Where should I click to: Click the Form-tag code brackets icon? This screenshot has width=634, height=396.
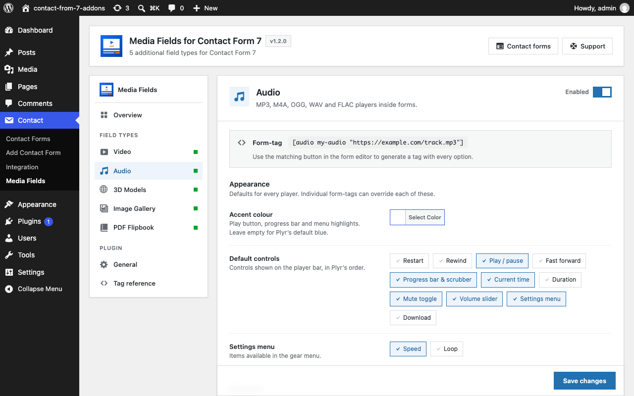[x=242, y=143]
